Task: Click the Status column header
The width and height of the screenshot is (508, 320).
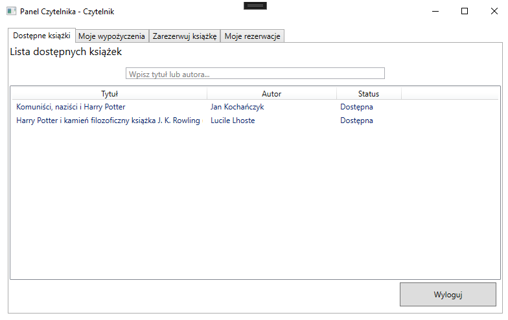Action: click(369, 93)
